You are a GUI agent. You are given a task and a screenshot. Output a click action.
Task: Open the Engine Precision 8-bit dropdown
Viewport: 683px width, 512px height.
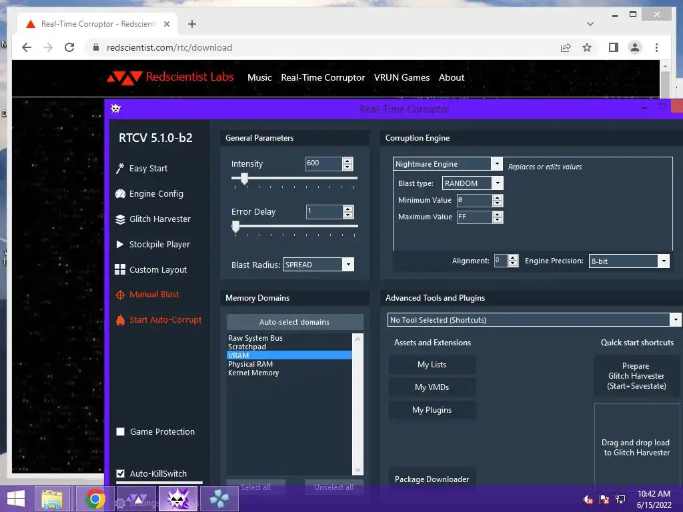click(664, 261)
